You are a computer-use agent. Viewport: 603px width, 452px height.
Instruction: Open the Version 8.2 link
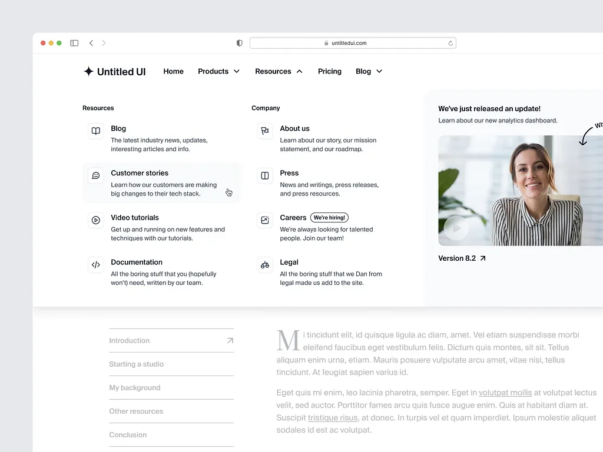[x=462, y=258]
